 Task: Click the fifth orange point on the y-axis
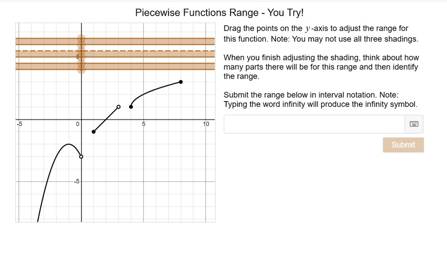coord(81,63)
